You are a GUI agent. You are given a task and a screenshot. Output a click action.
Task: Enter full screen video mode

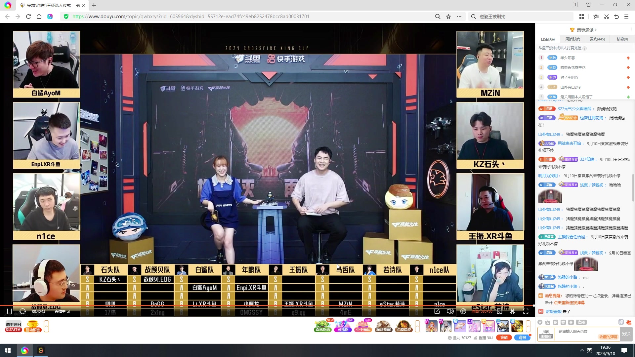point(526,311)
